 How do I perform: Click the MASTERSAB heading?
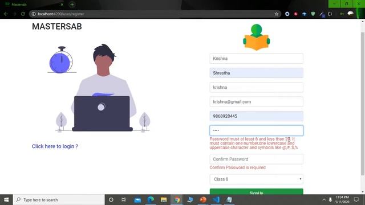pos(57,27)
